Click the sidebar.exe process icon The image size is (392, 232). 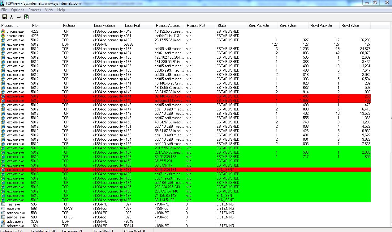[3, 222]
